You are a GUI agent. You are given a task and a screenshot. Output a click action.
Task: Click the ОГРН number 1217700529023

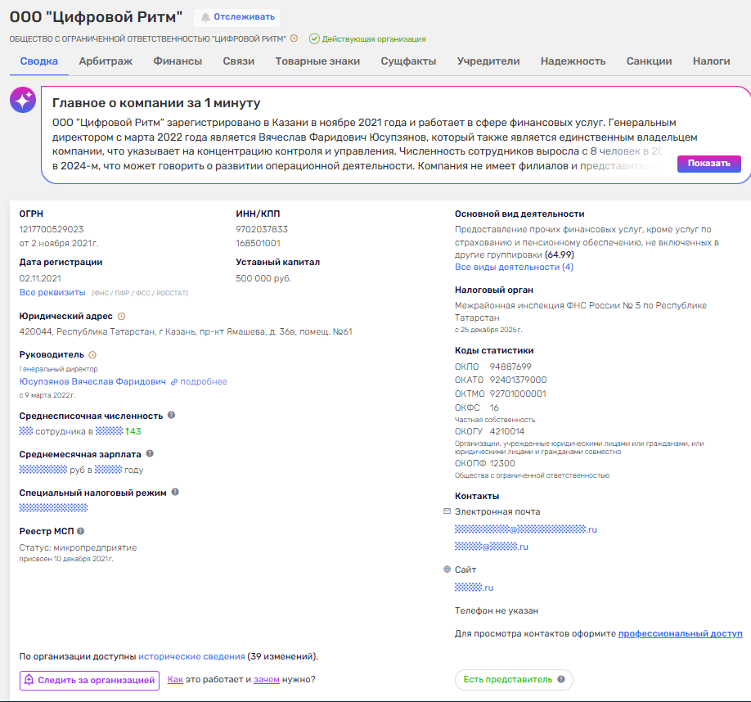click(x=52, y=229)
